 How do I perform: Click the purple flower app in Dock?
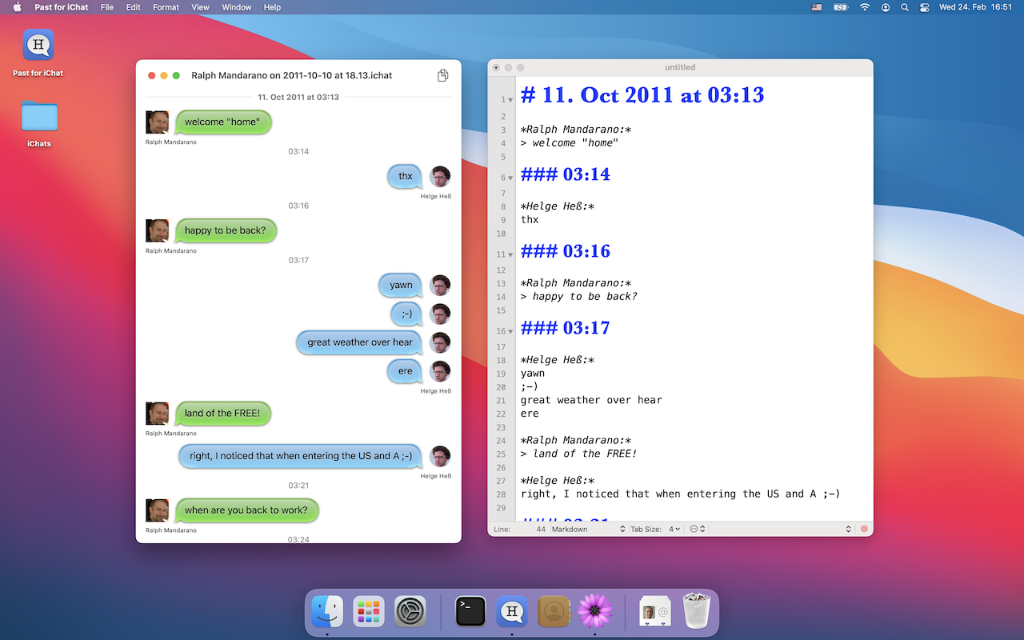tap(594, 612)
